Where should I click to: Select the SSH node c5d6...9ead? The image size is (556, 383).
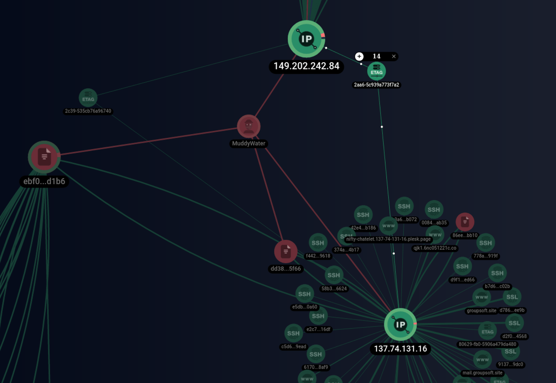293,333
